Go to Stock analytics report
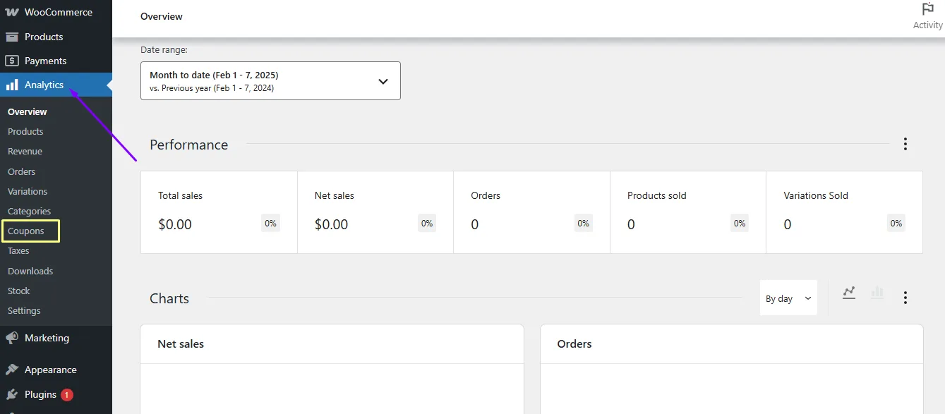Viewport: 945px width, 414px height. pos(19,291)
